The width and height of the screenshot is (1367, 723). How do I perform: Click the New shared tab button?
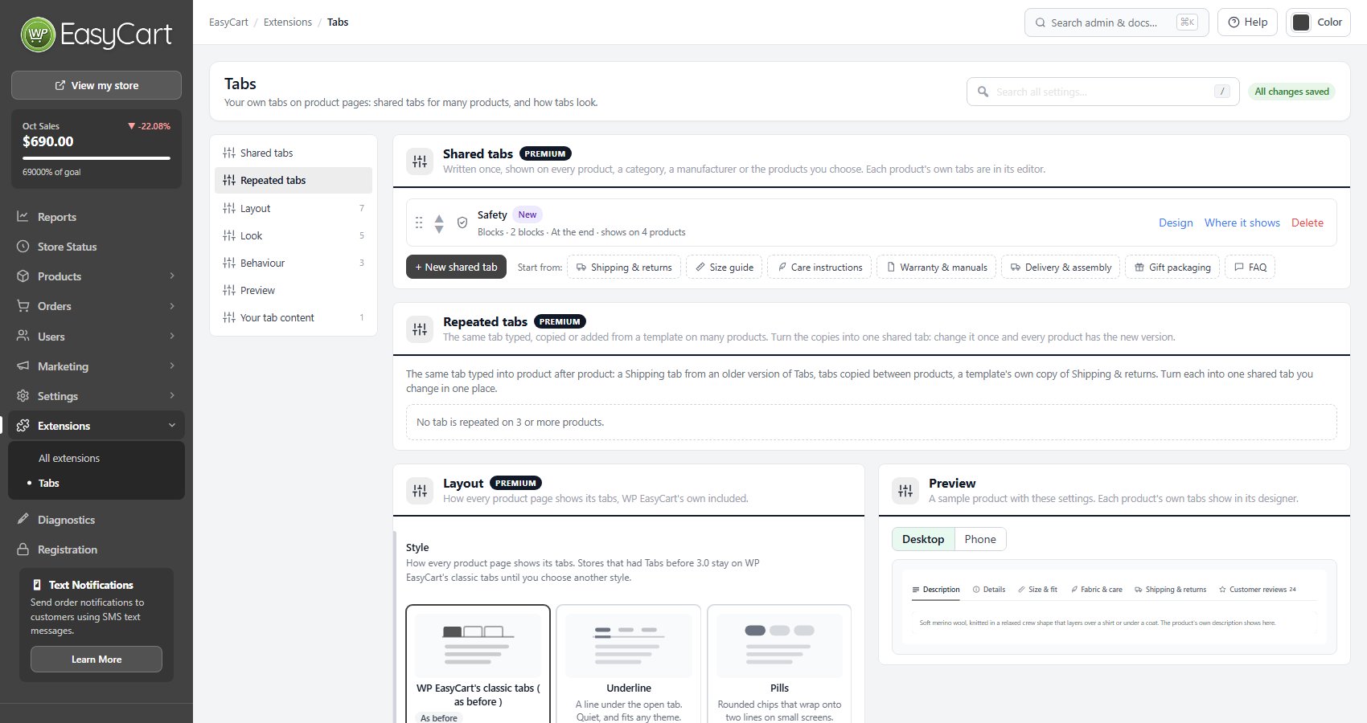click(x=456, y=267)
